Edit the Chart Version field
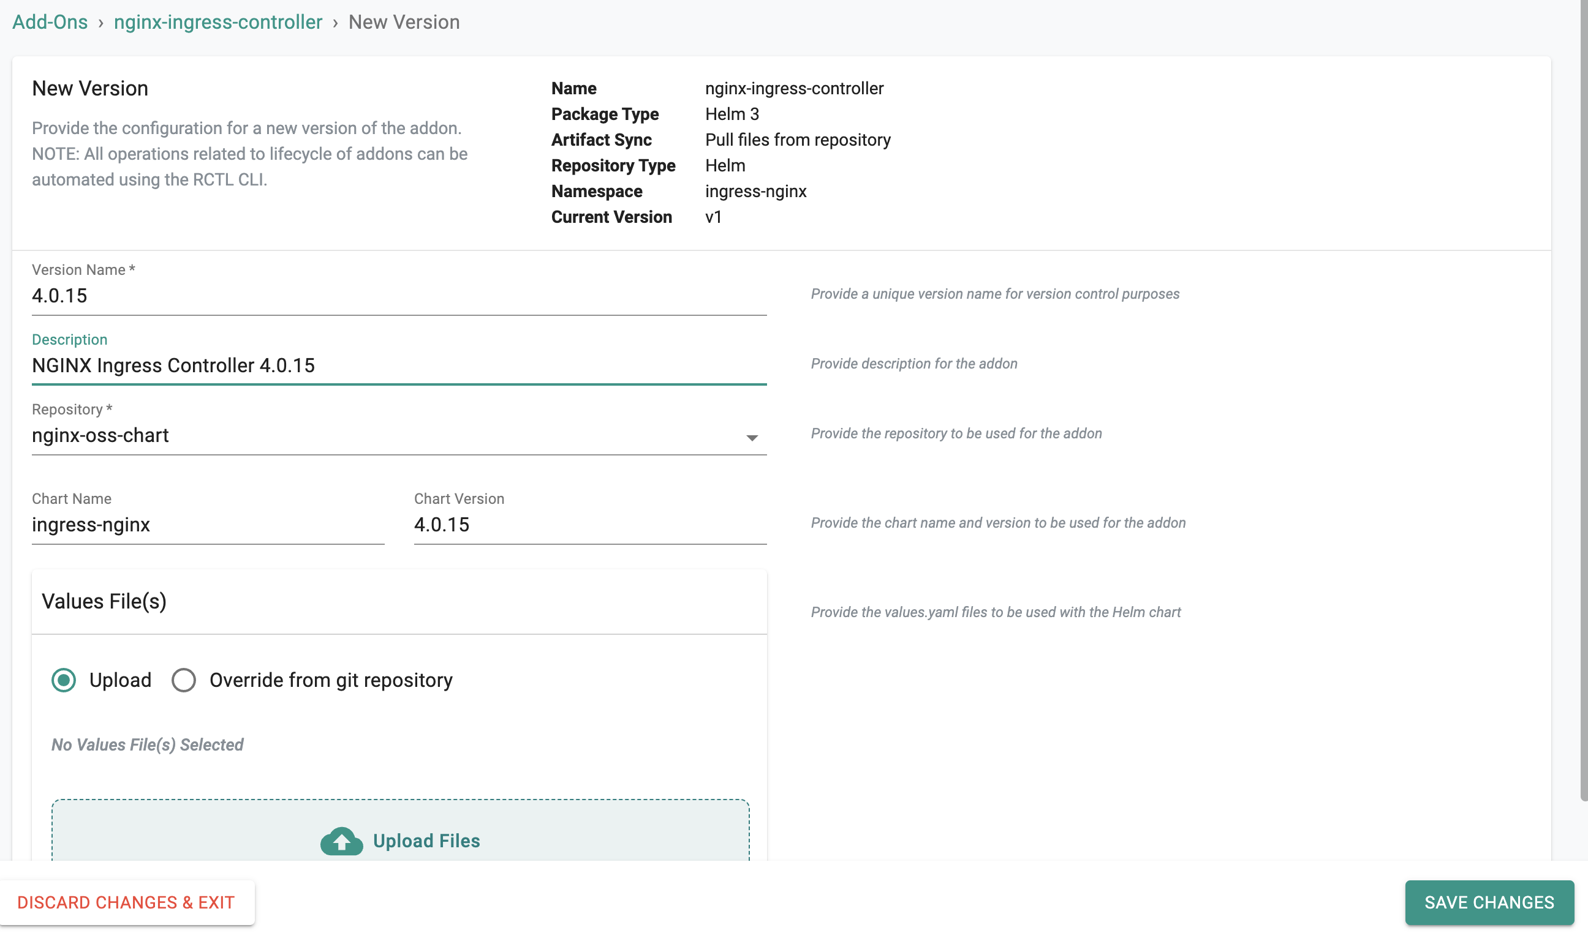 590,525
